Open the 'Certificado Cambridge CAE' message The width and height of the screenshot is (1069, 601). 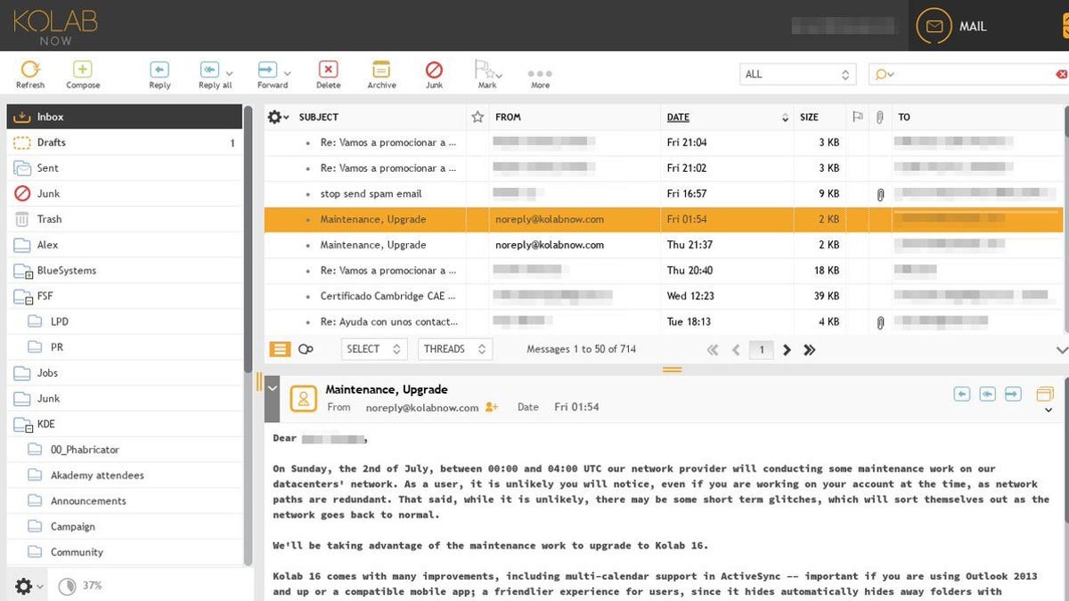(665, 296)
